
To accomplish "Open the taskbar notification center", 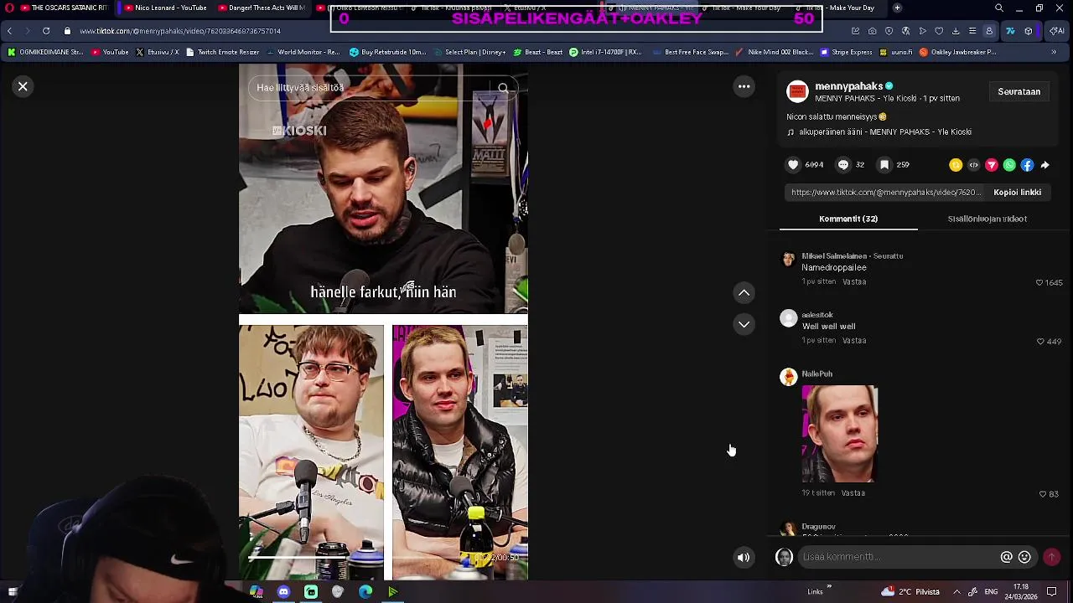I will [1052, 592].
